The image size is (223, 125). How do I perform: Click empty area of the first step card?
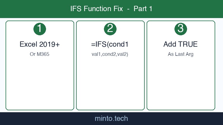40,83
